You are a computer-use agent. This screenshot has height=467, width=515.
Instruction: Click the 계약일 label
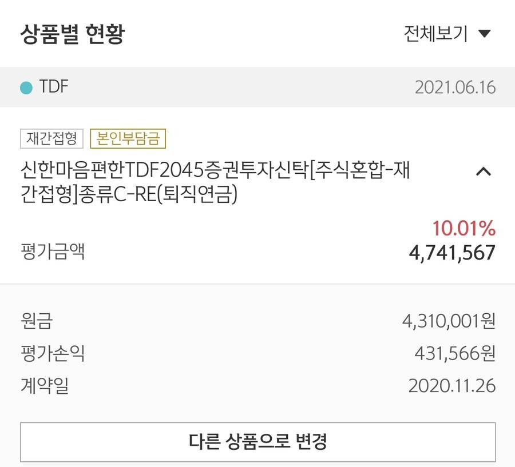click(45, 386)
